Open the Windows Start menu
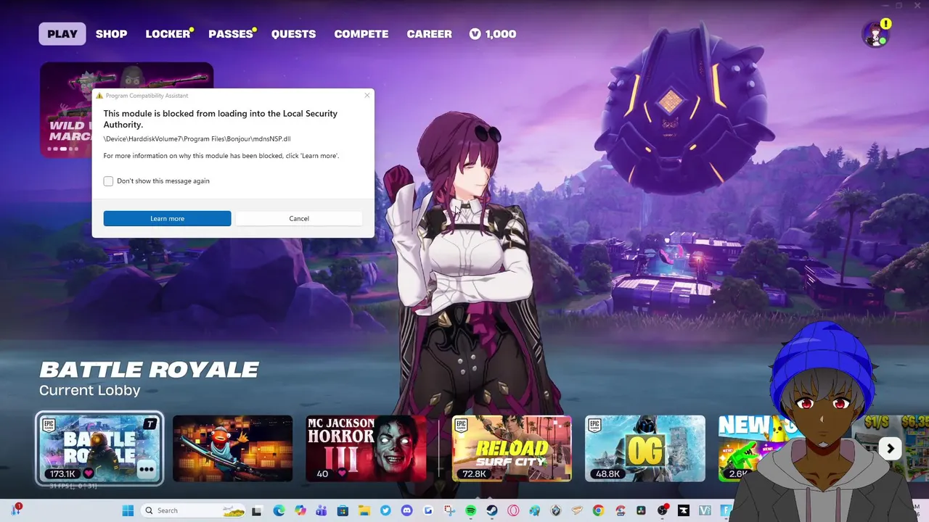Image resolution: width=929 pixels, height=522 pixels. (x=128, y=510)
